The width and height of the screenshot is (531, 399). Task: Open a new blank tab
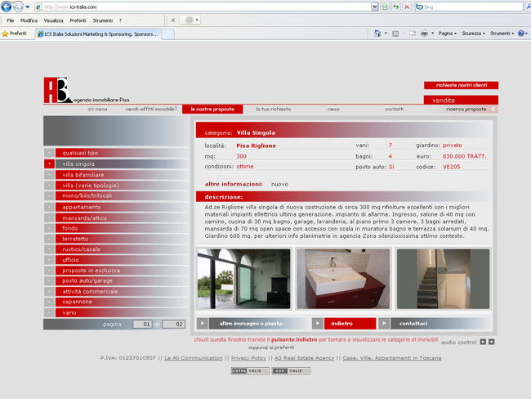[x=168, y=34]
